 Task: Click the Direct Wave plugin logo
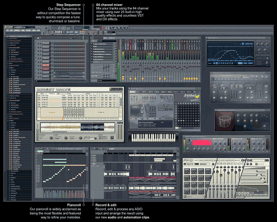coord(54,89)
